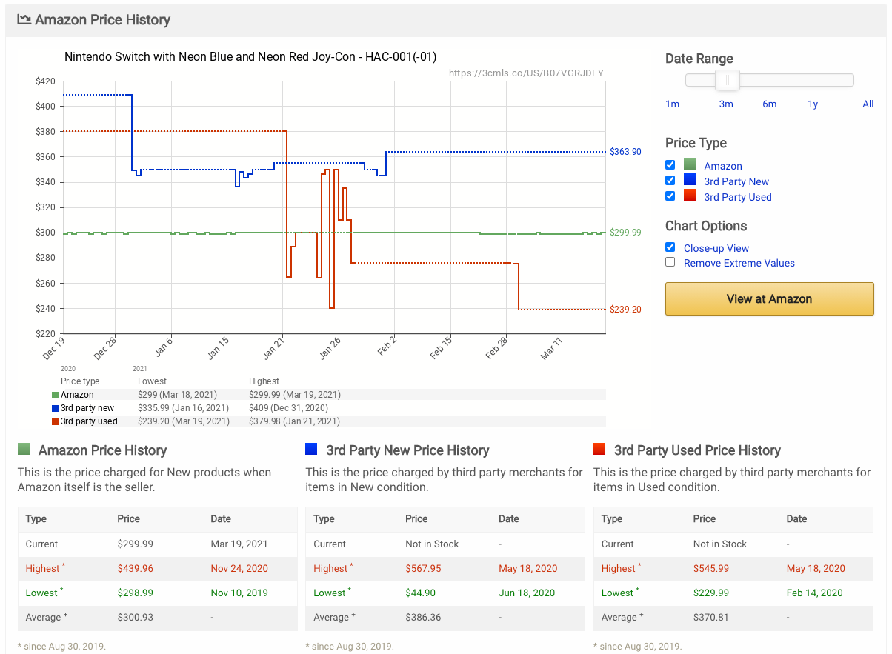Select the All date range

click(868, 104)
